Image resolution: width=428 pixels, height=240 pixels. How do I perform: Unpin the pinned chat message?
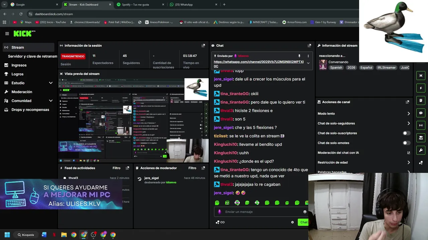[299, 56]
